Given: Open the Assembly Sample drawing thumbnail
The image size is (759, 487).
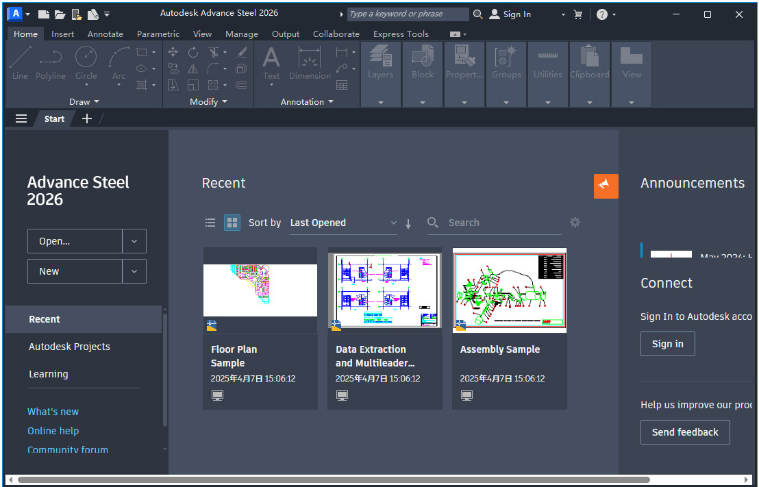Looking at the screenshot, I should (509, 290).
